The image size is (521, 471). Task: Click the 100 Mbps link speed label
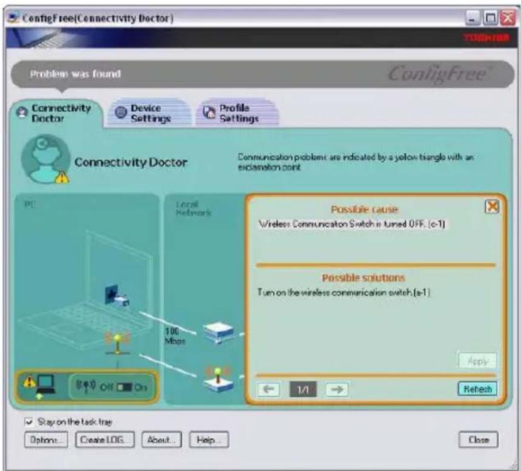coord(174,336)
